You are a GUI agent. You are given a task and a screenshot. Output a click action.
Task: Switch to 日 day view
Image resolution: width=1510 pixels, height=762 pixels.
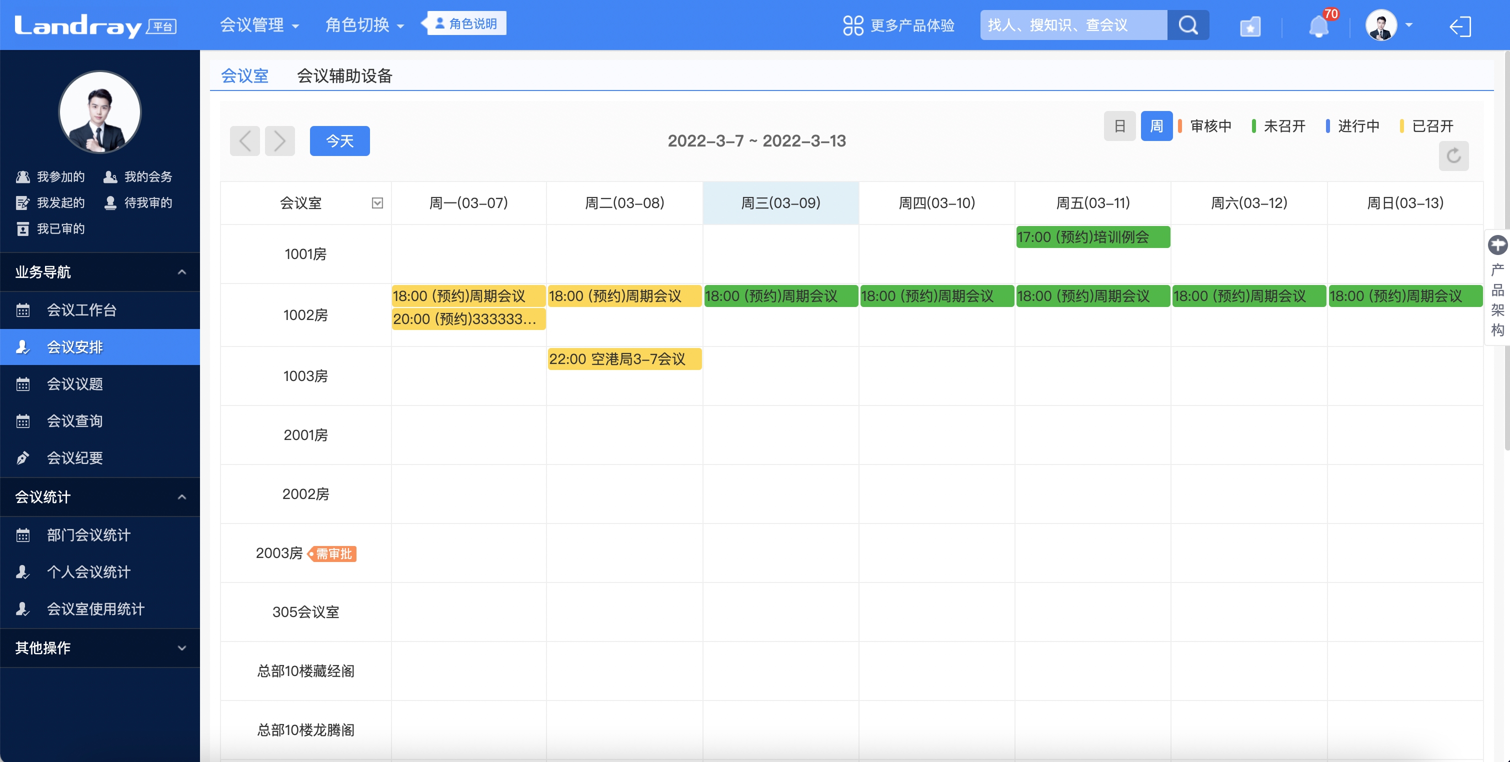click(1119, 126)
